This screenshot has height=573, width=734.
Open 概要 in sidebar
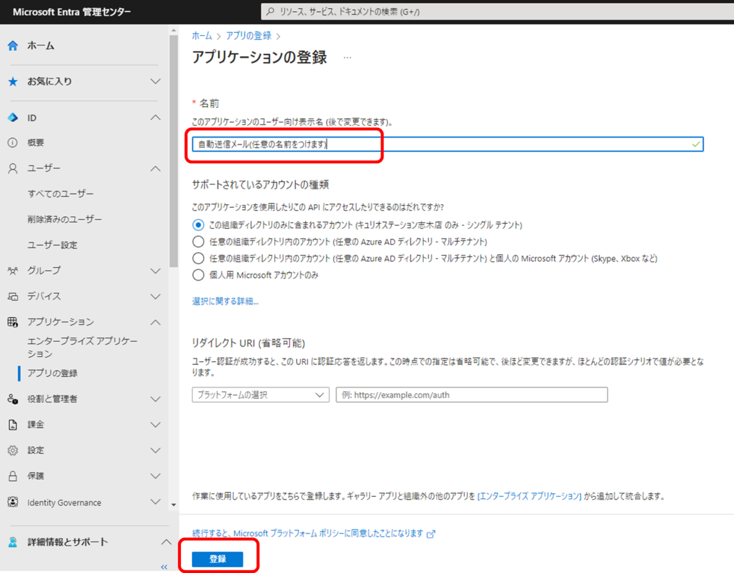pyautogui.click(x=35, y=143)
